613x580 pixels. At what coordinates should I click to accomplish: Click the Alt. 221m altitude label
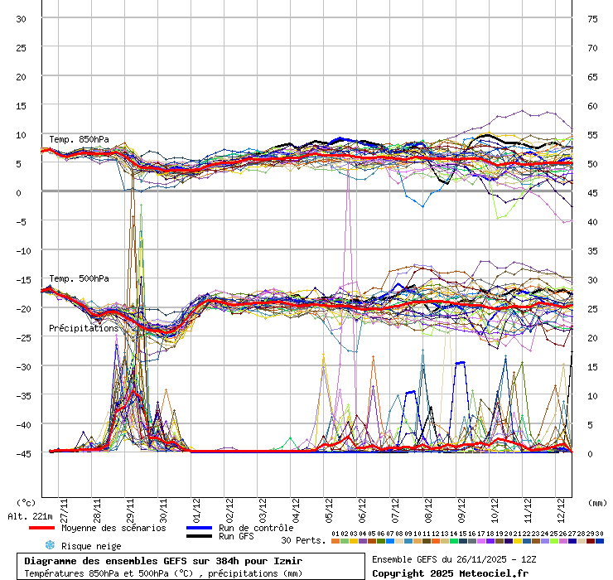(x=30, y=516)
